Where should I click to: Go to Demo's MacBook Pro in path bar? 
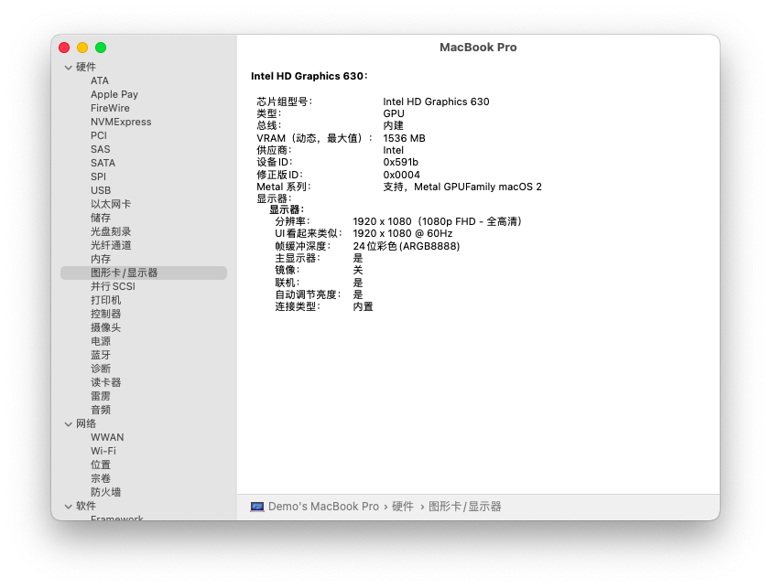(x=323, y=507)
